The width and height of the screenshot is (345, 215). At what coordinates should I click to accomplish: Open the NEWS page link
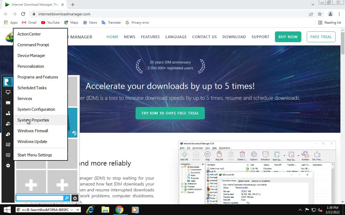[130, 37]
